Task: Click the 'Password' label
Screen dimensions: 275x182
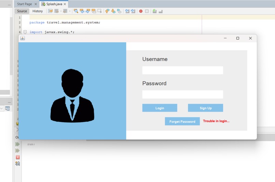Action: [154, 83]
